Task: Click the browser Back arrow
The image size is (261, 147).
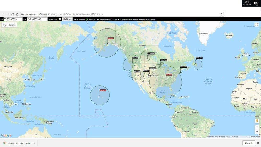Action: pos(4,14)
